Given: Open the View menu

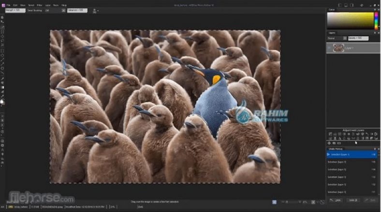Looking at the screenshot, I should (23, 5).
